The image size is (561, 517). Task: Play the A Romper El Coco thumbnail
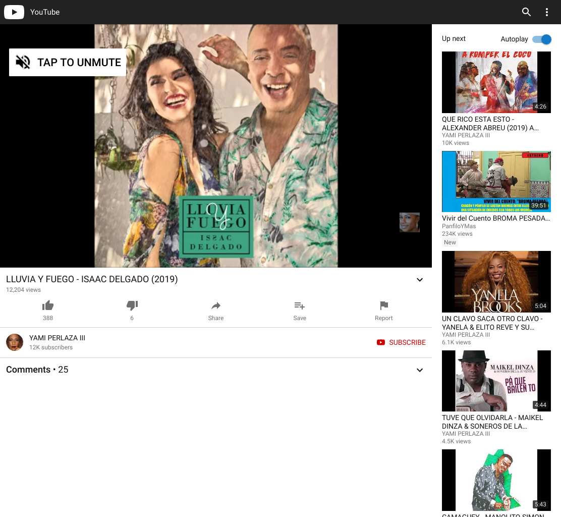point(496,82)
